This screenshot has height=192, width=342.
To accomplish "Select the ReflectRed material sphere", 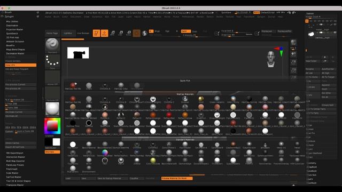I will tap(169, 115).
